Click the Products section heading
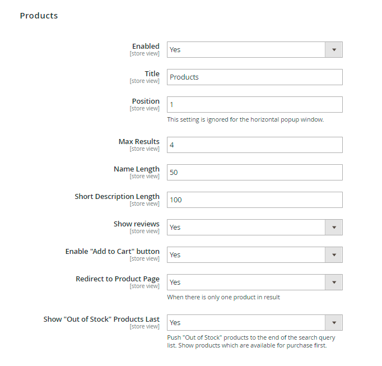Viewport: 382px width, 366px height. coord(39,16)
